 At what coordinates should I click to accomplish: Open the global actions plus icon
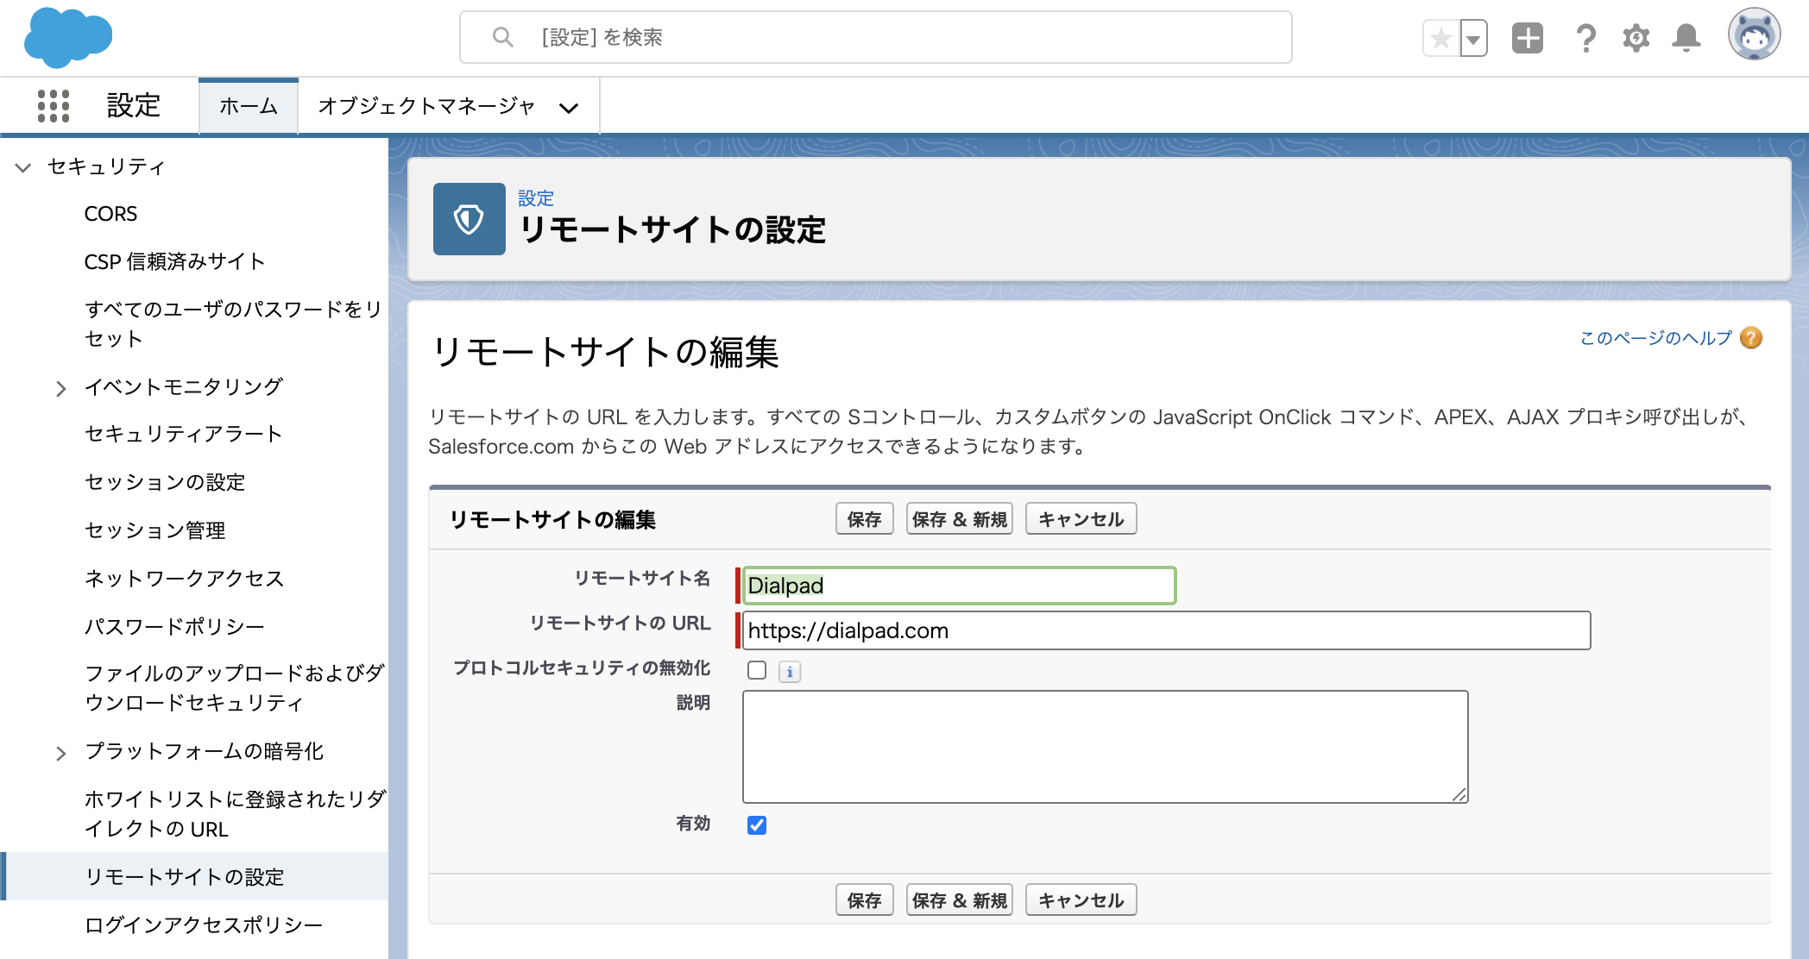[1528, 38]
